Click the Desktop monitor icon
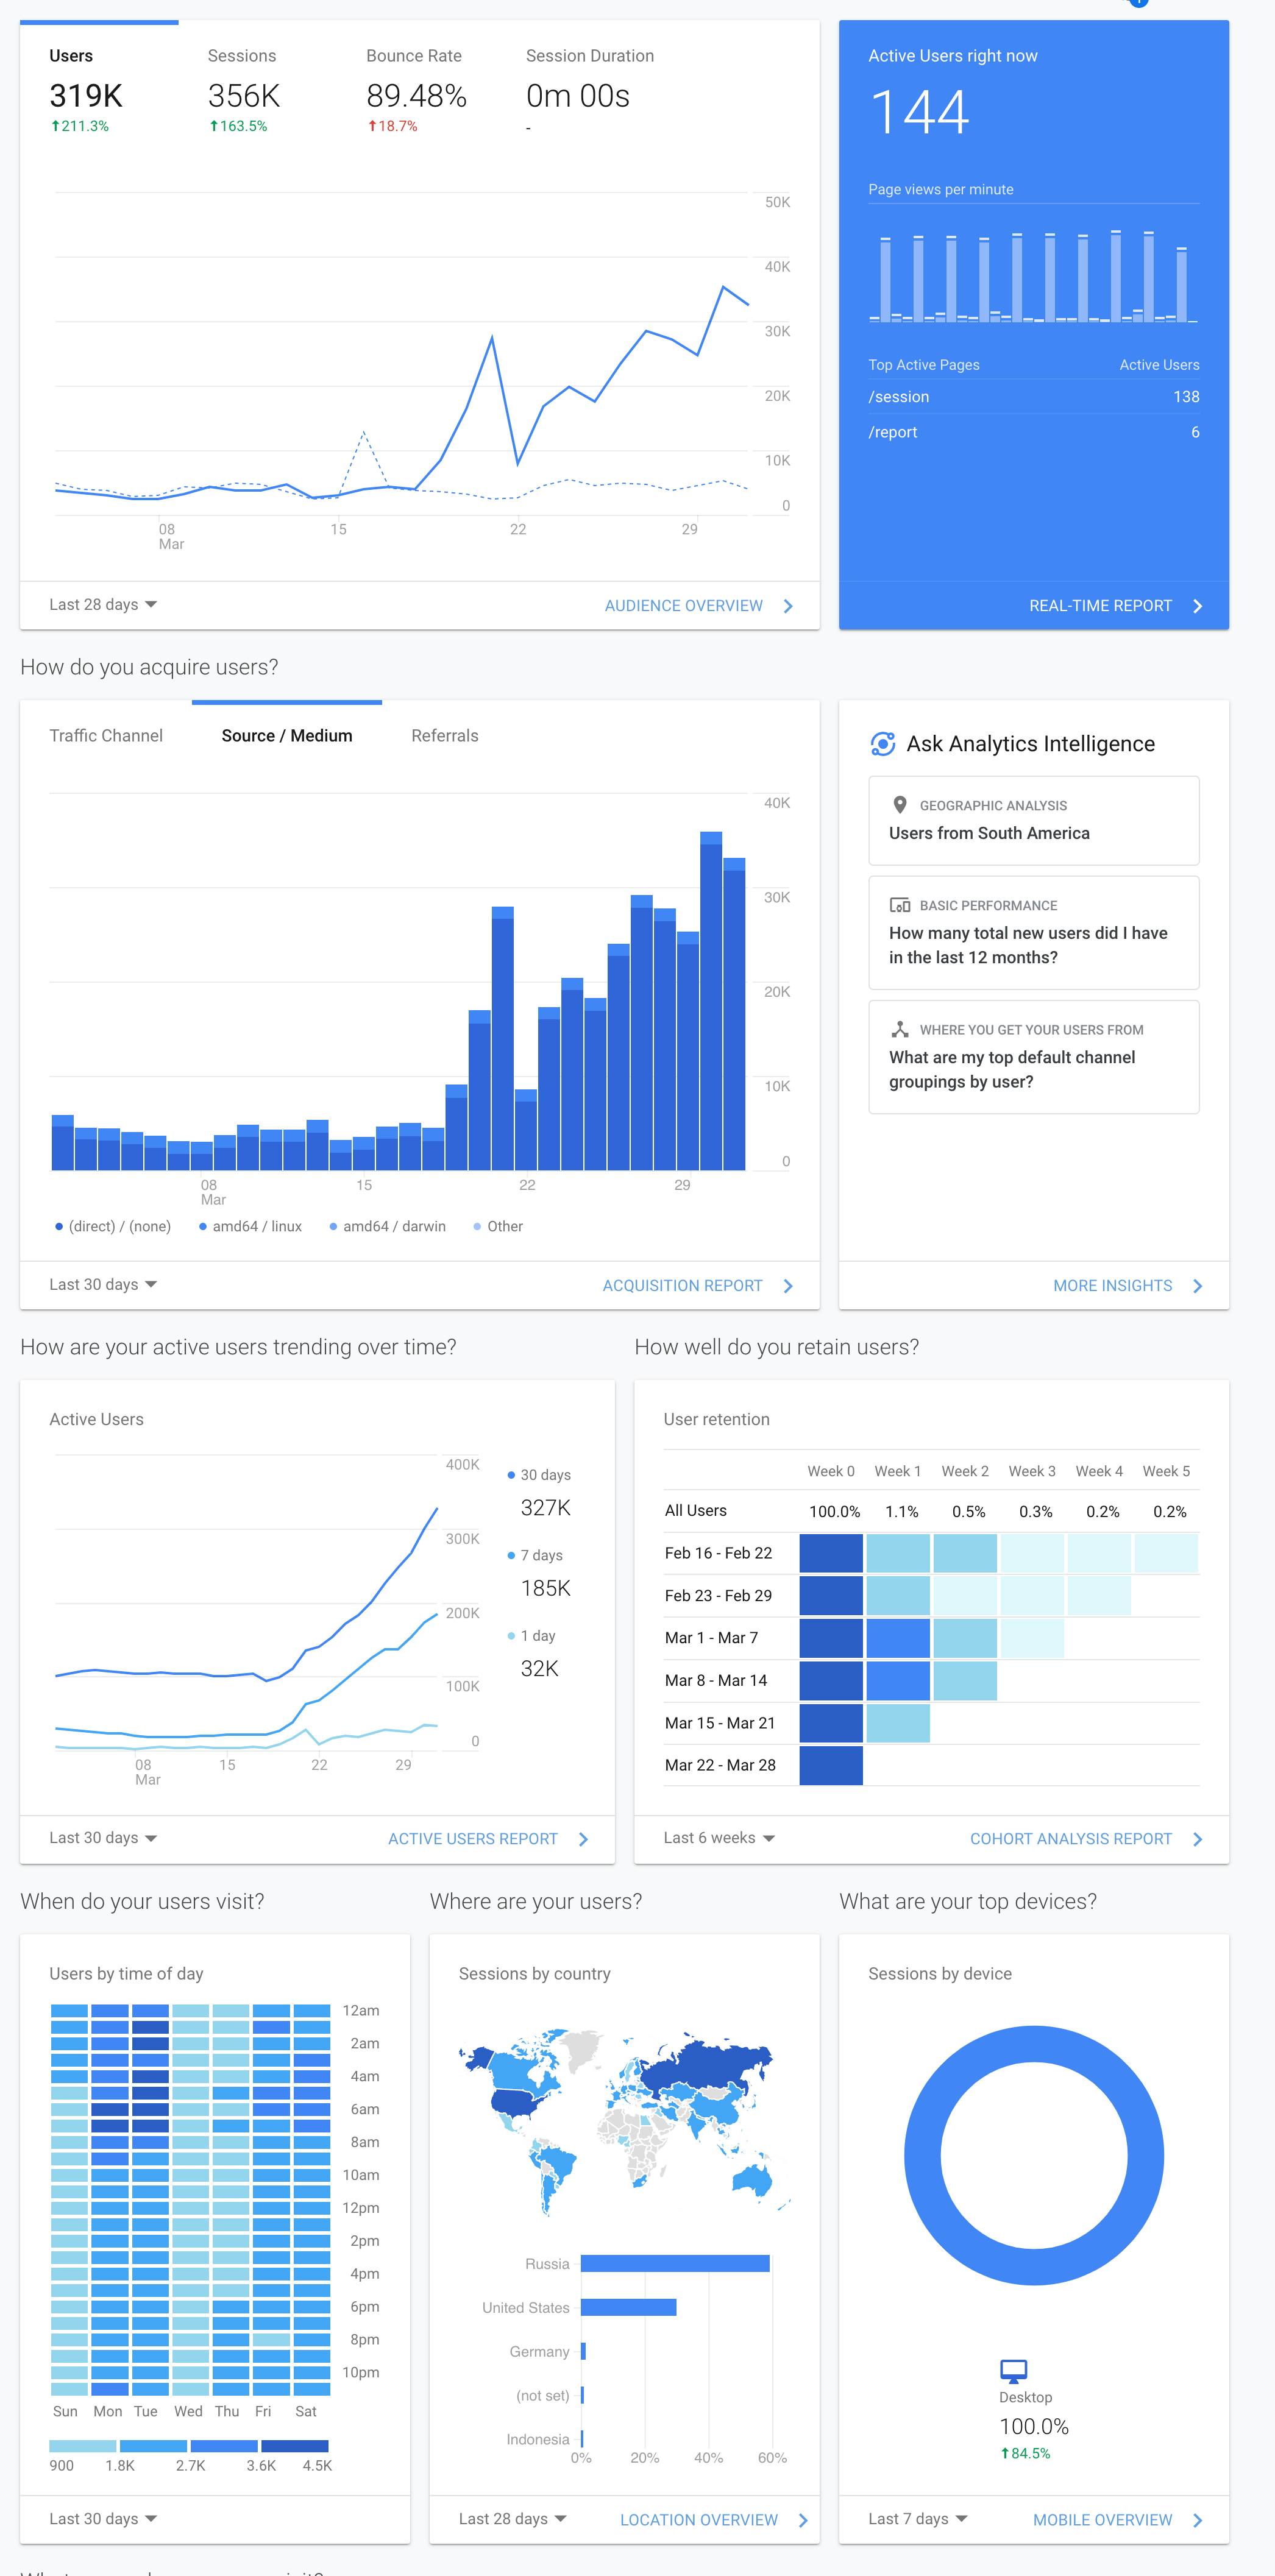This screenshot has height=2576, width=1275. [x=1013, y=2370]
